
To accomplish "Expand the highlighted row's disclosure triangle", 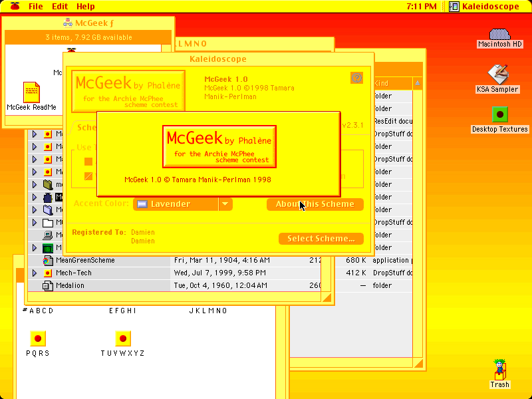I will [x=35, y=197].
